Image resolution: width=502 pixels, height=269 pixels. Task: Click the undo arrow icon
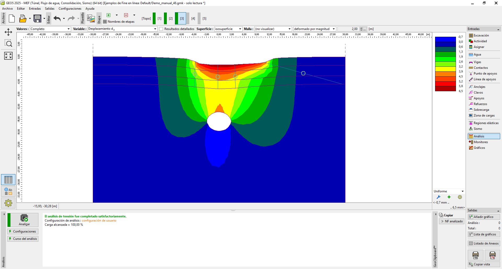click(57, 19)
